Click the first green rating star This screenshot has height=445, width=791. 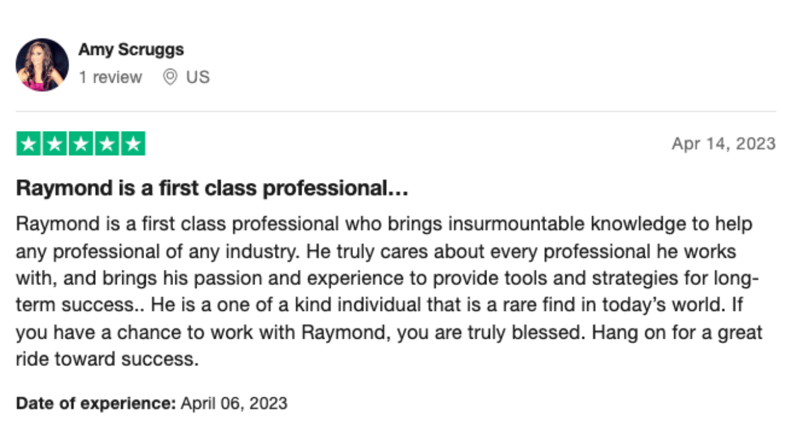(x=27, y=143)
